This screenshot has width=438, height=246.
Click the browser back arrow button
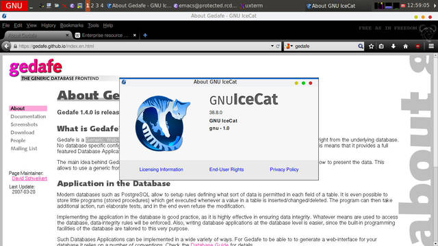6,46
